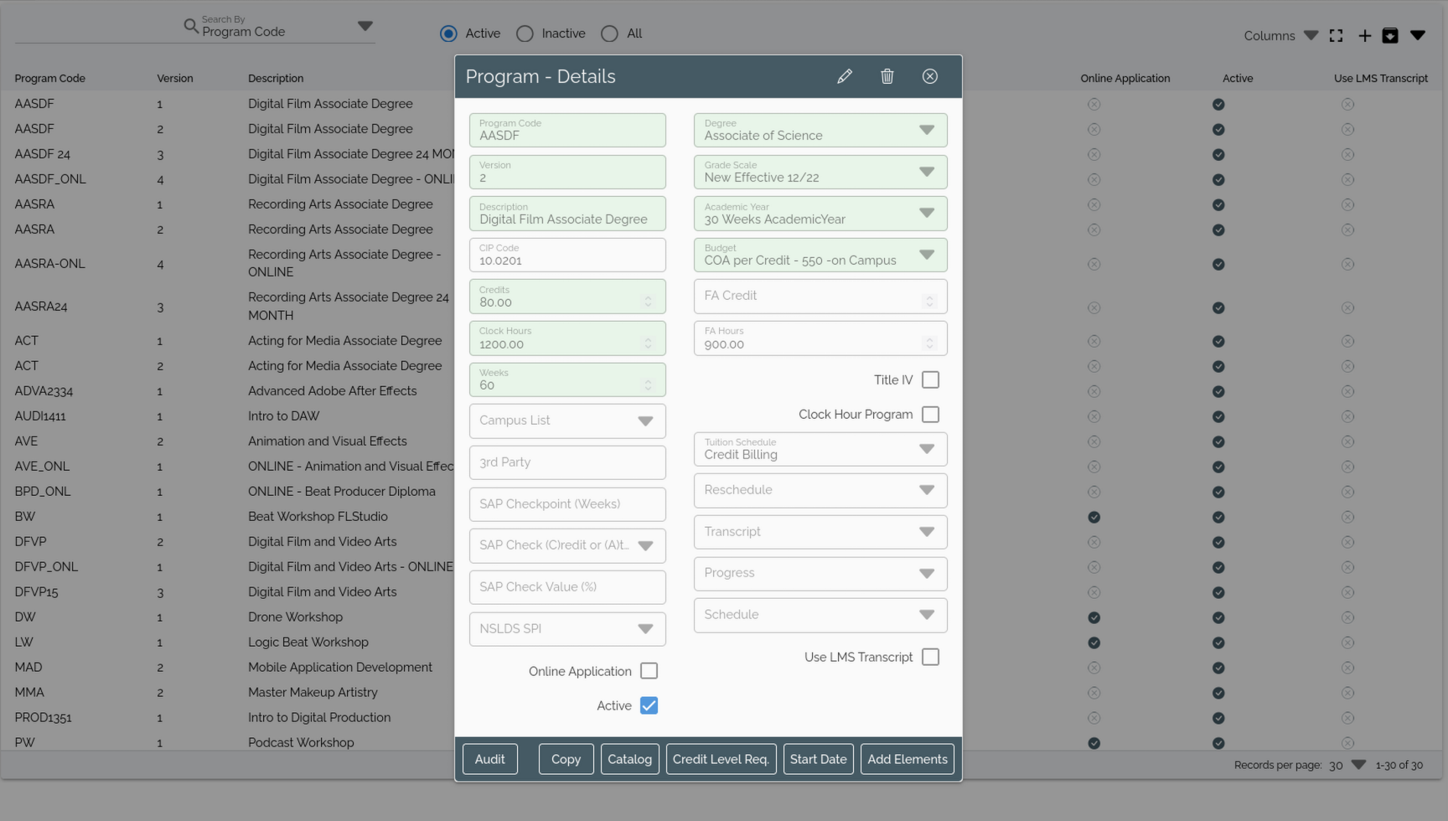Uncheck the Active checkbox in dialog
This screenshot has width=1448, height=821.
(649, 705)
